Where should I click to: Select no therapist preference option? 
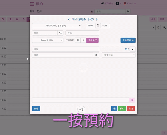point(92,40)
